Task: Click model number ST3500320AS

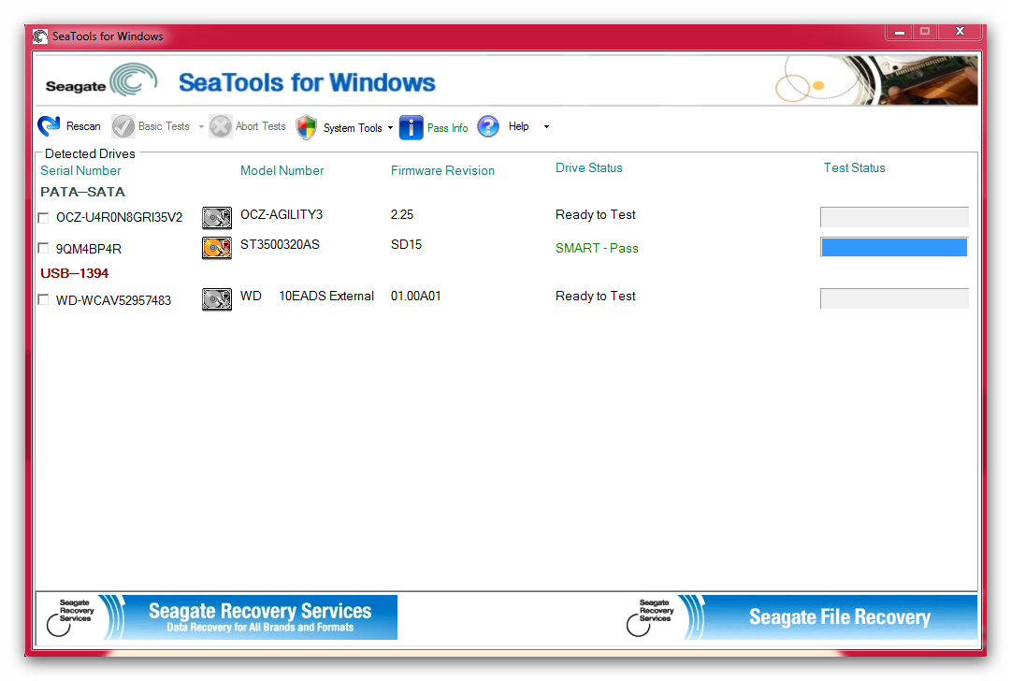Action: pos(280,244)
